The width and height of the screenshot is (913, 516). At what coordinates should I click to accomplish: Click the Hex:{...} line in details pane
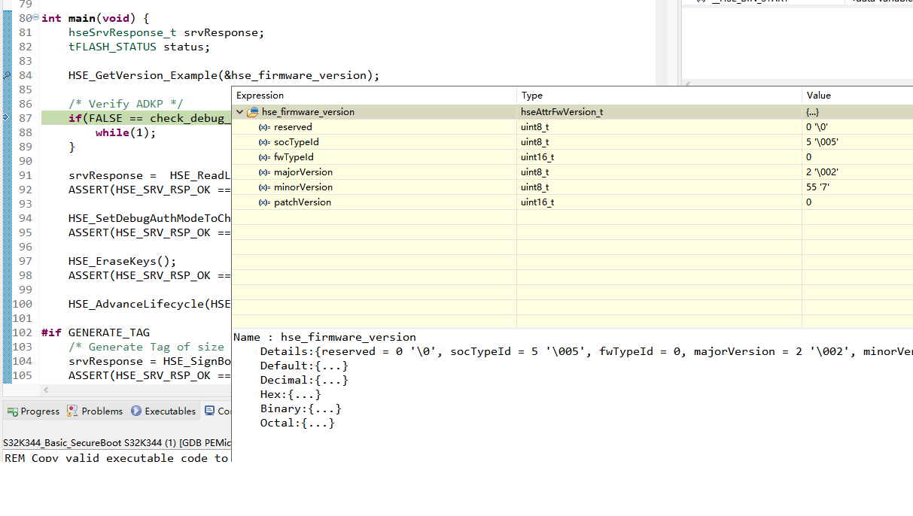(x=291, y=394)
